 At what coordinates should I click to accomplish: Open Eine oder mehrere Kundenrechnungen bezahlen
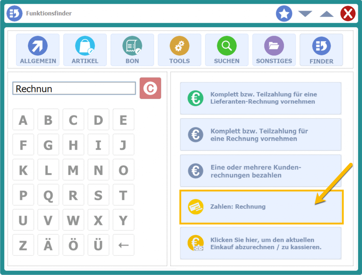coord(261,171)
